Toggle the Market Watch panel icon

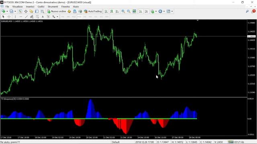point(20,11)
